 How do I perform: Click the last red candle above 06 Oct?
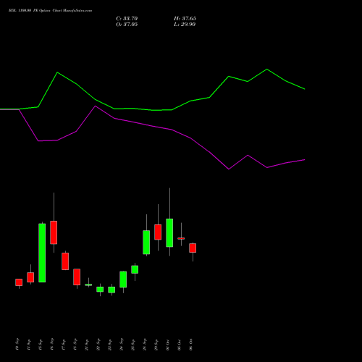point(193,248)
